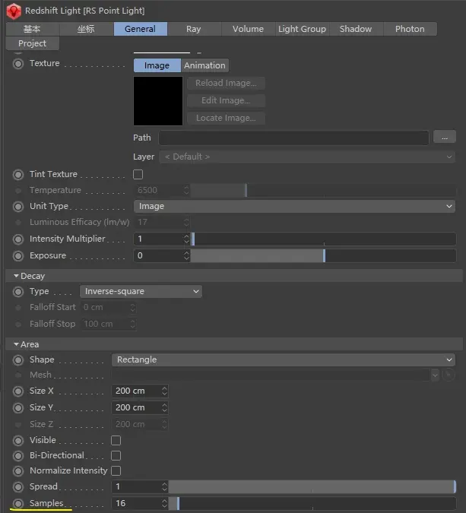Collapse the Area section
This screenshot has width=466, height=513.
pos(16,344)
